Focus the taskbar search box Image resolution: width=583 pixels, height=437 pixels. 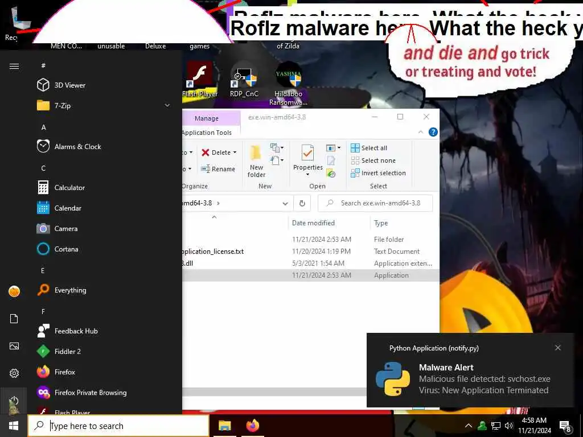point(118,426)
